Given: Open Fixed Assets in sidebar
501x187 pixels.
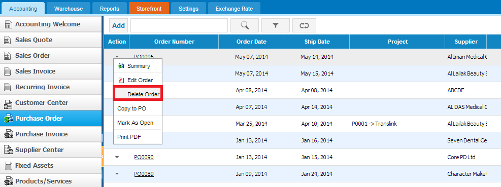Looking at the screenshot, I should point(51,165).
